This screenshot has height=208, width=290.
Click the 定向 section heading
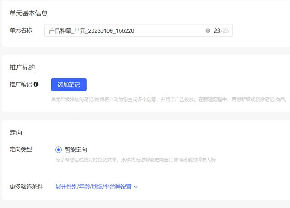(16, 132)
